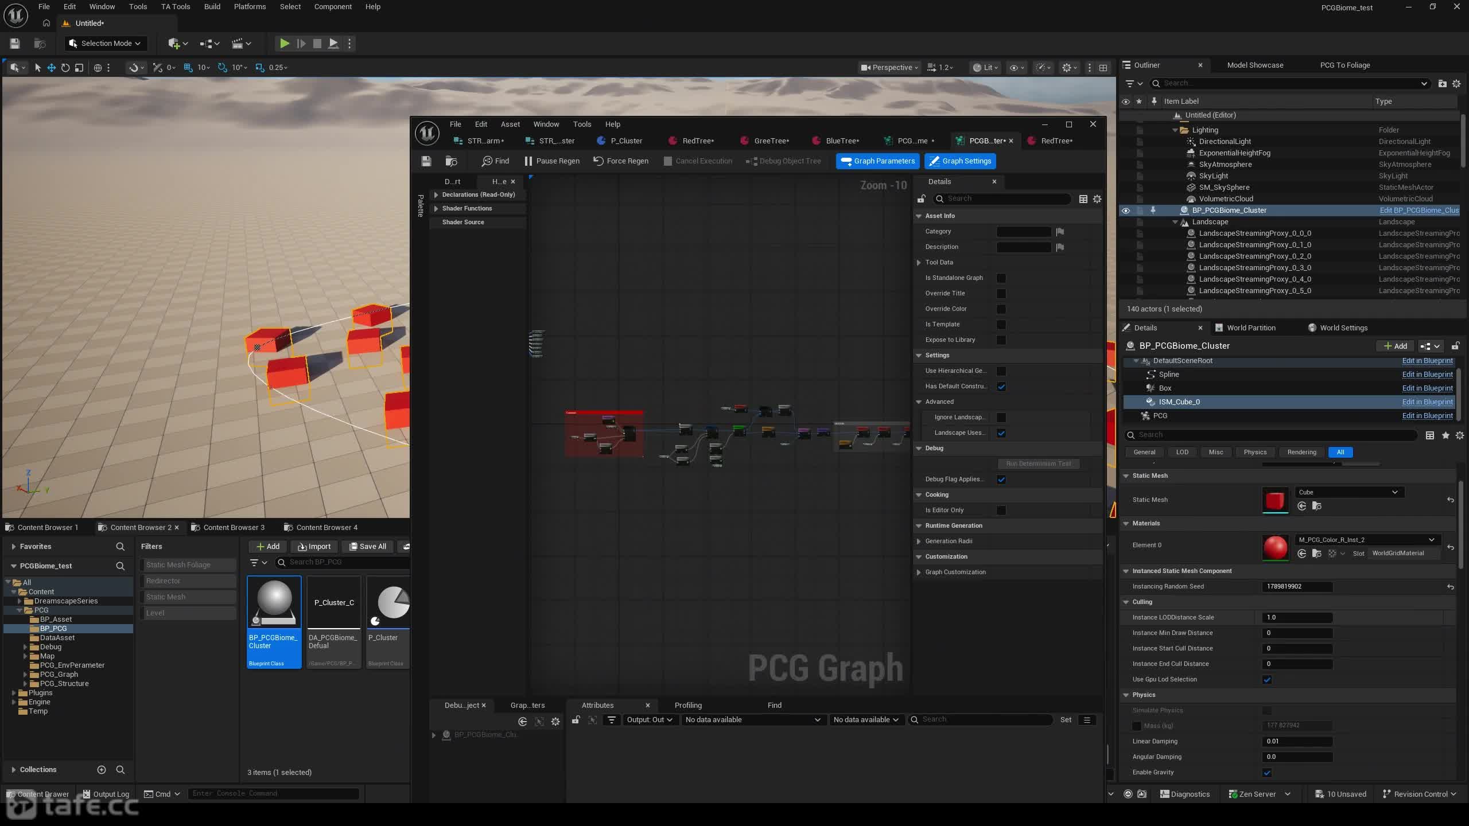Open Selection Mode dropdown
Image resolution: width=1469 pixels, height=826 pixels.
pos(105,44)
